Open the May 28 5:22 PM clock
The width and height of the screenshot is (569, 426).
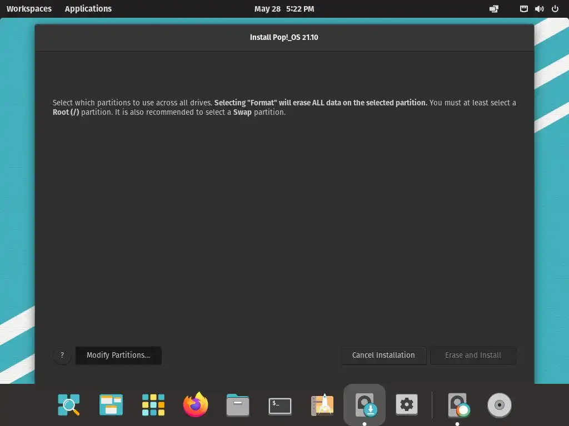pos(284,9)
